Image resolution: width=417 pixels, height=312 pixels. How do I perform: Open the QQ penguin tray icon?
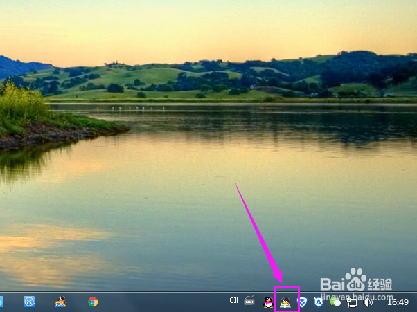pos(268,302)
